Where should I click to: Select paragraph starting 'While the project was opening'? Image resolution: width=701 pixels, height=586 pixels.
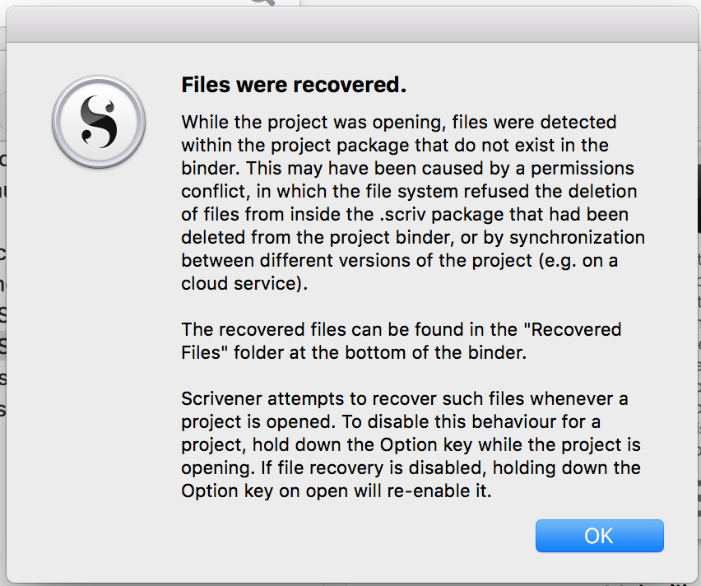point(413,202)
